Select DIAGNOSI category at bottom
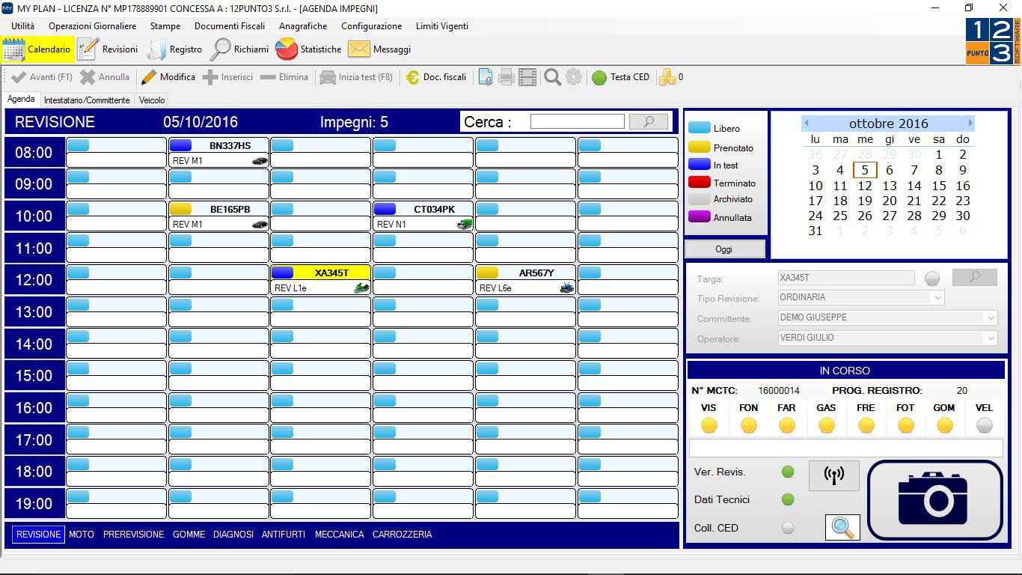 point(233,535)
